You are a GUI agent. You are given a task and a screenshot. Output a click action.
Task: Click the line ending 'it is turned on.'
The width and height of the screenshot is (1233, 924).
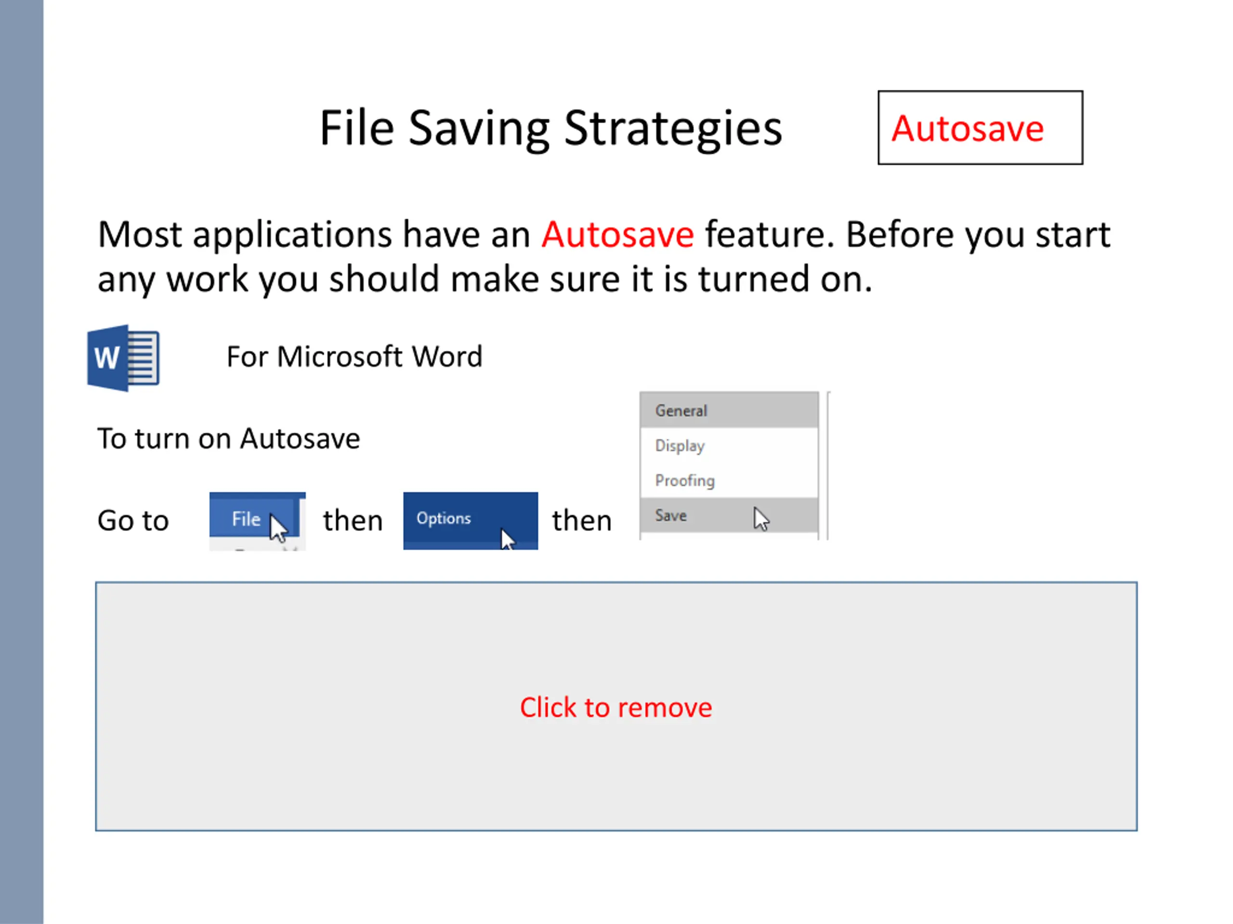click(x=485, y=279)
